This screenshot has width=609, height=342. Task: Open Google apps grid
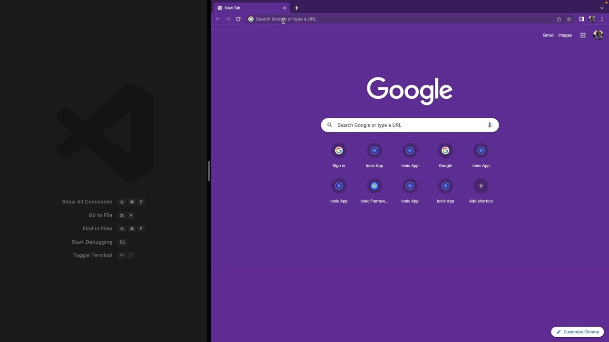click(583, 35)
